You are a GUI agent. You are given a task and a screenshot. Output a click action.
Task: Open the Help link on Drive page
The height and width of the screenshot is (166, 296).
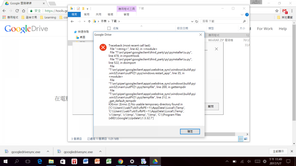click(x=282, y=29)
